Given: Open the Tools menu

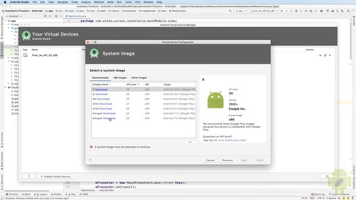Looking at the screenshot, I should [128, 2].
